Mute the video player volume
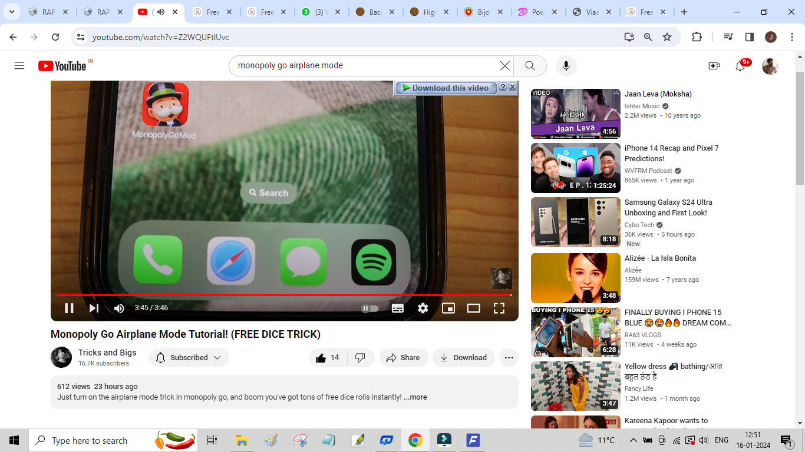This screenshot has width=805, height=452. pos(119,308)
